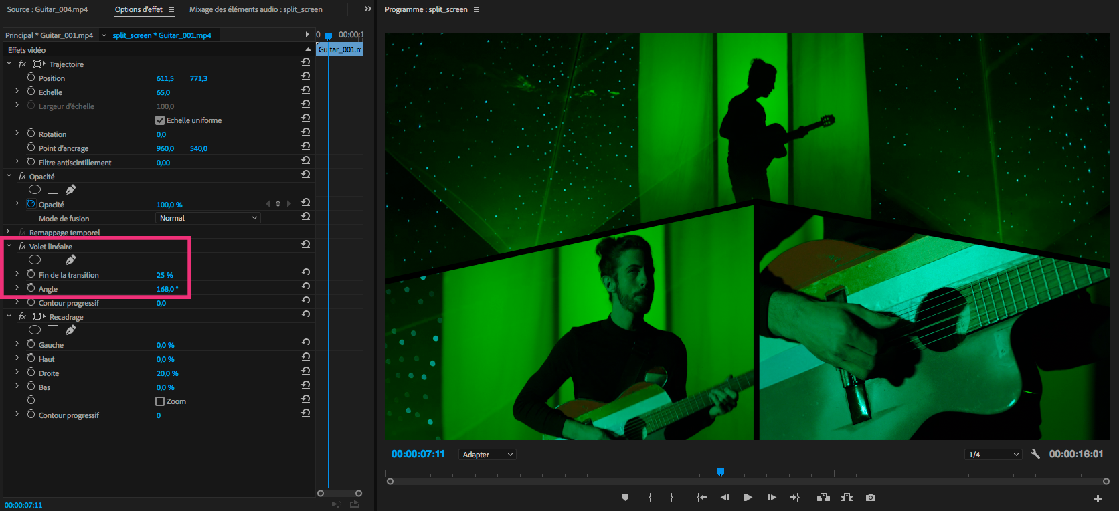1119x511 pixels.
Task: Select Guitar_001 clip in effect timeline
Action: pyautogui.click(x=340, y=49)
